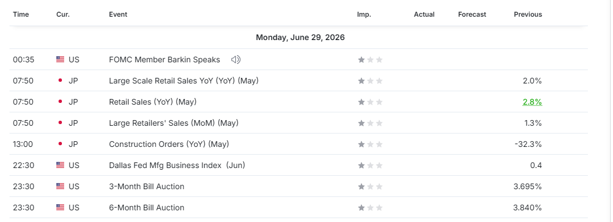Click the importance stars for Retail Sales (YoY)

point(370,102)
